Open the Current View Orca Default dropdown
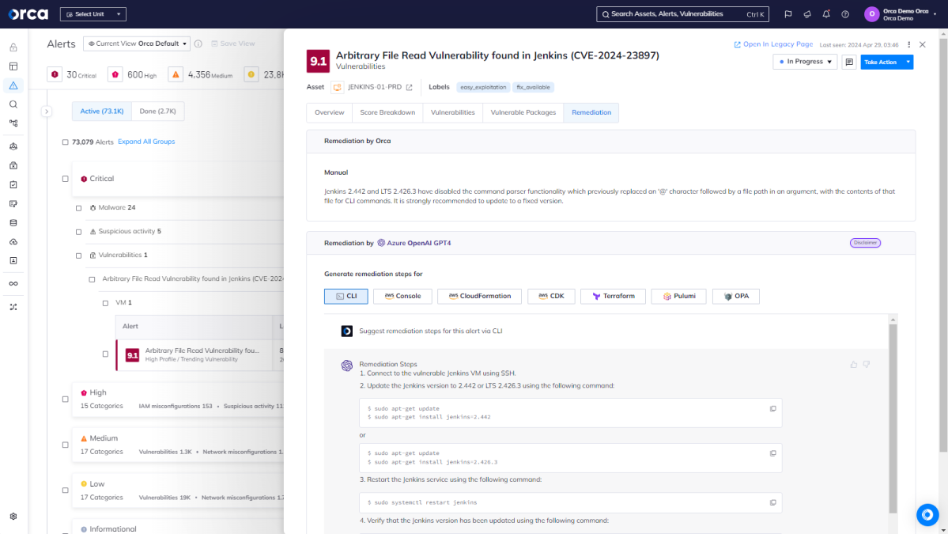The width and height of the screenshot is (948, 534). (x=137, y=44)
